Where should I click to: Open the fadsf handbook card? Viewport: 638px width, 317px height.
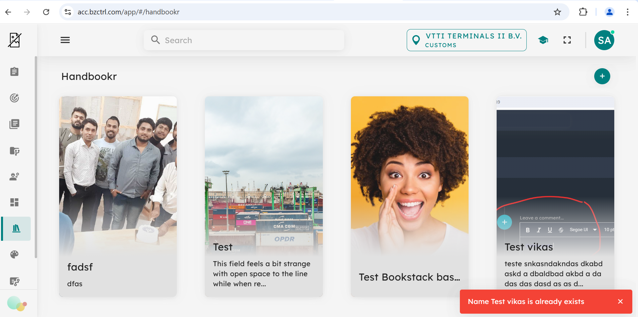pyautogui.click(x=118, y=196)
